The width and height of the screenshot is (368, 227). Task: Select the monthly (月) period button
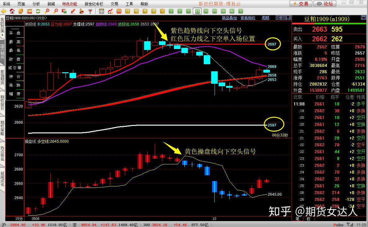click(145, 11)
